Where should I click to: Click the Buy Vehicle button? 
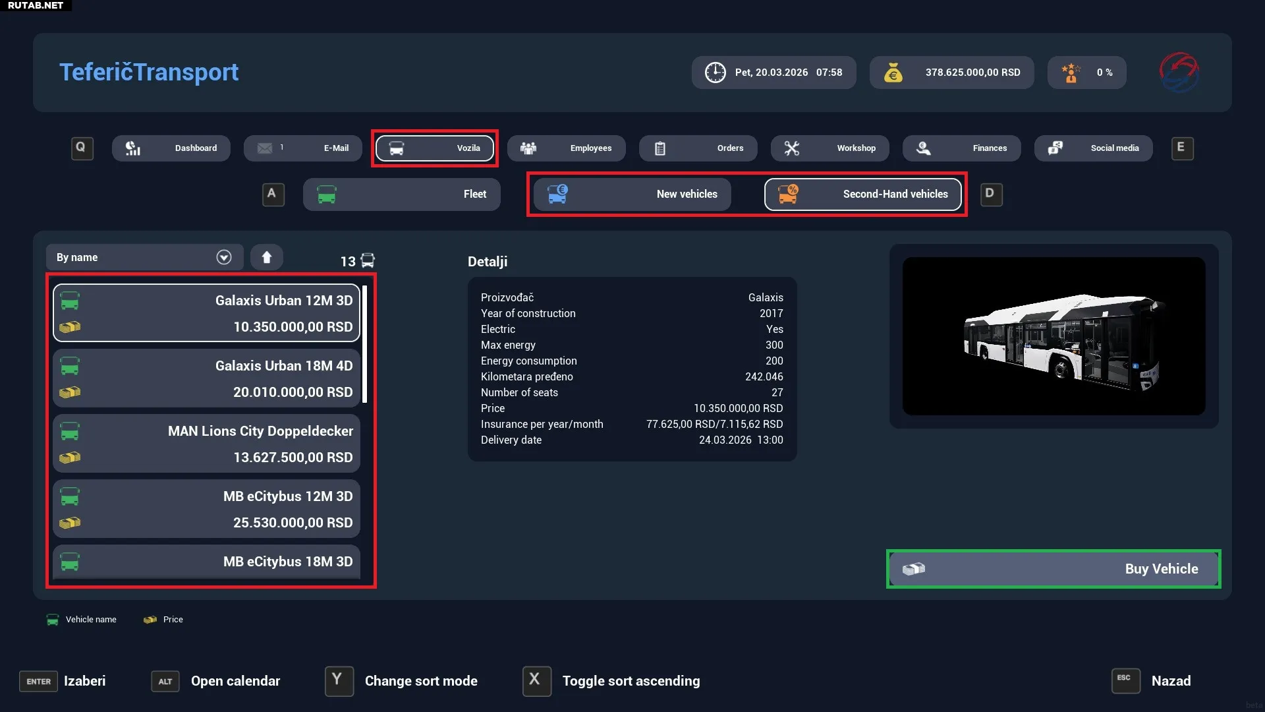tap(1053, 569)
